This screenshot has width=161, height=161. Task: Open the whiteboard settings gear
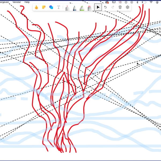click(x=127, y=7)
